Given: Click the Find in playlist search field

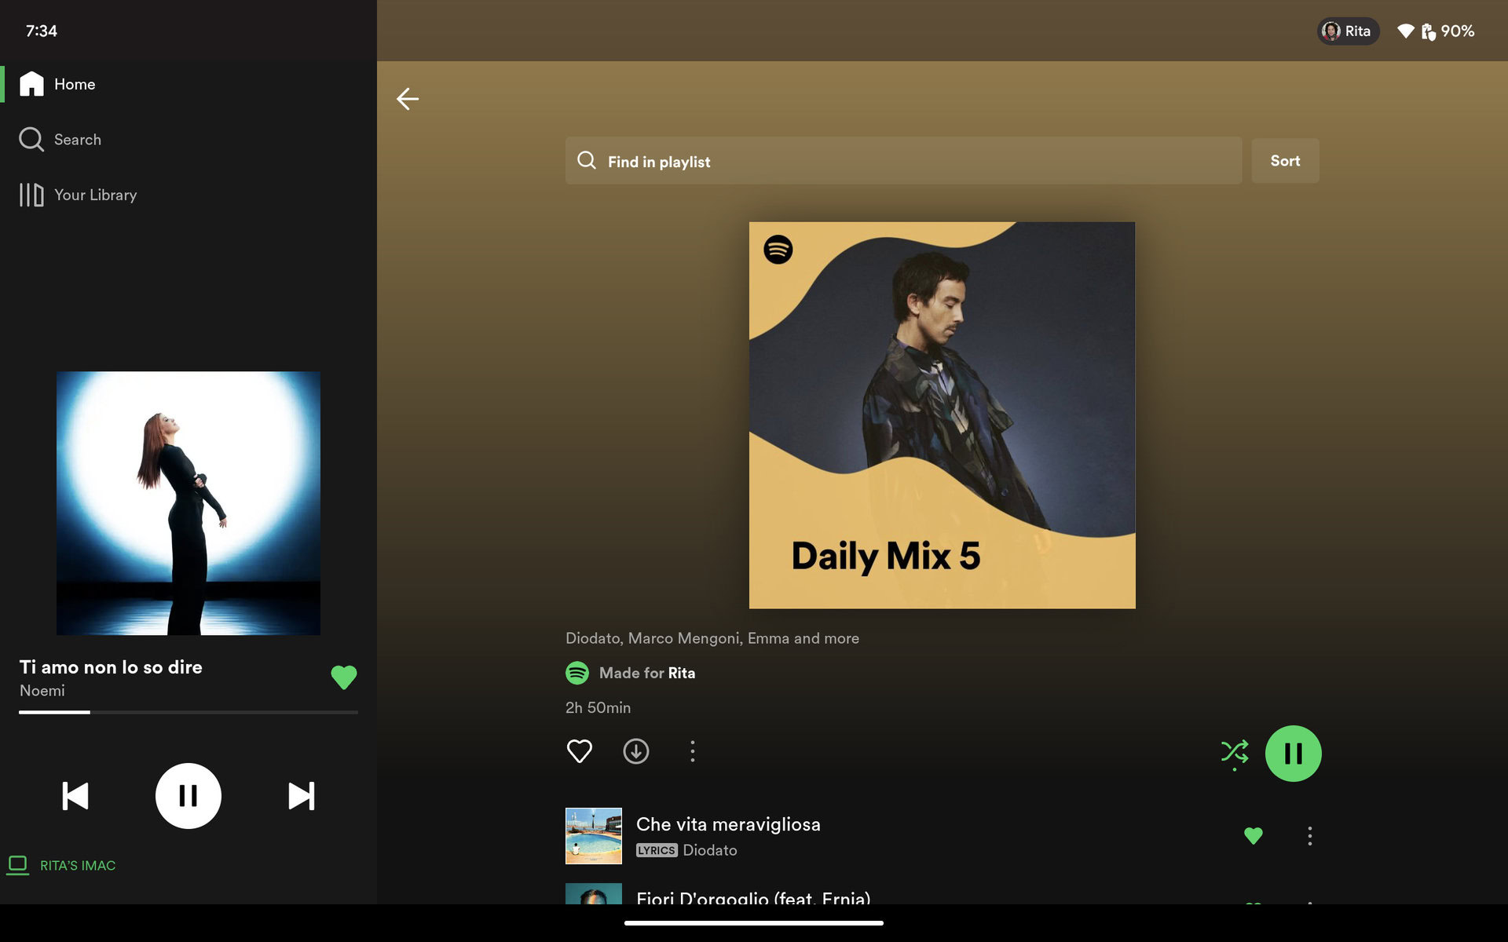Looking at the screenshot, I should point(903,161).
